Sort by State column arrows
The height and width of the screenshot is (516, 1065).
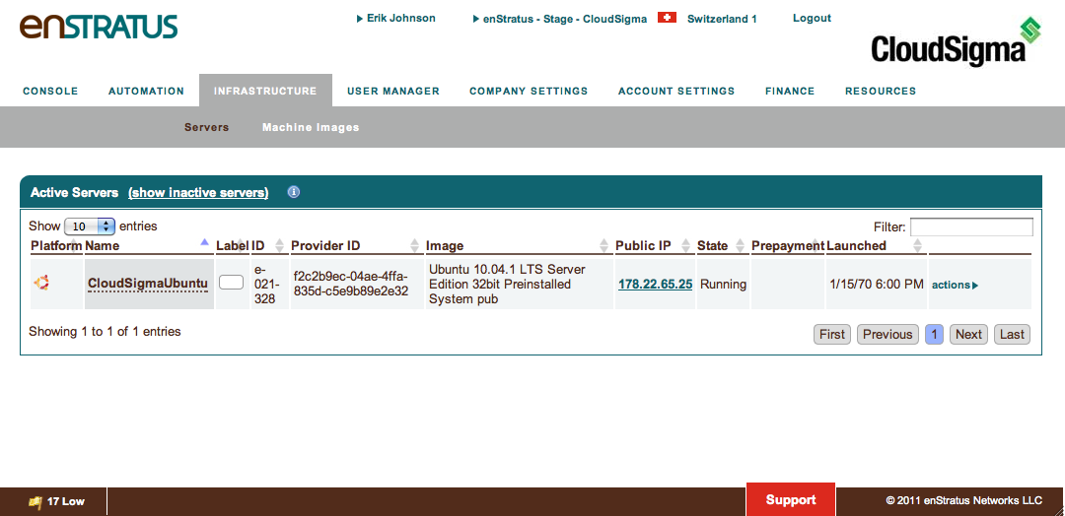(741, 245)
